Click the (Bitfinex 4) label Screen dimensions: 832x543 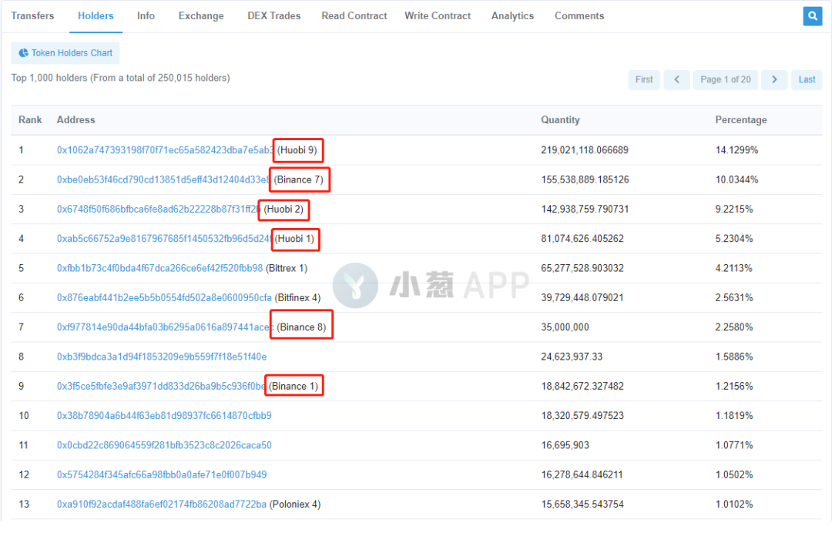tap(297, 297)
